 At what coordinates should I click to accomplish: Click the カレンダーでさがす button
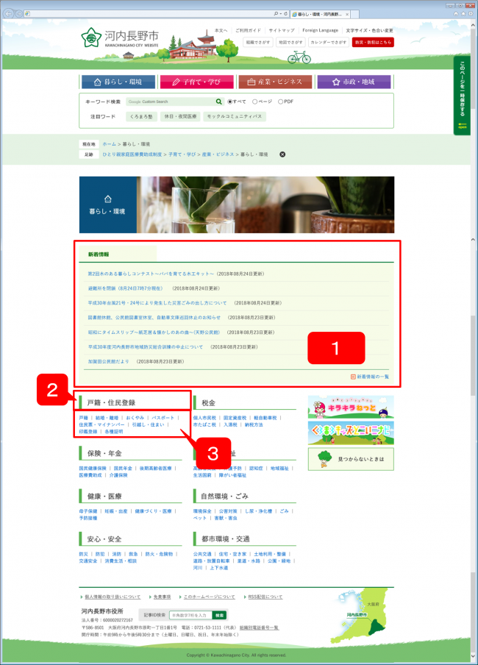[x=329, y=43]
